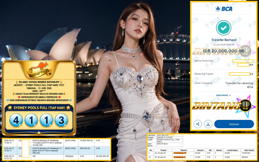This screenshot has width=259, height=162.
Task: Click the '980,000' Nilai Hadiah cell
Action: pyautogui.click(x=245, y=157)
